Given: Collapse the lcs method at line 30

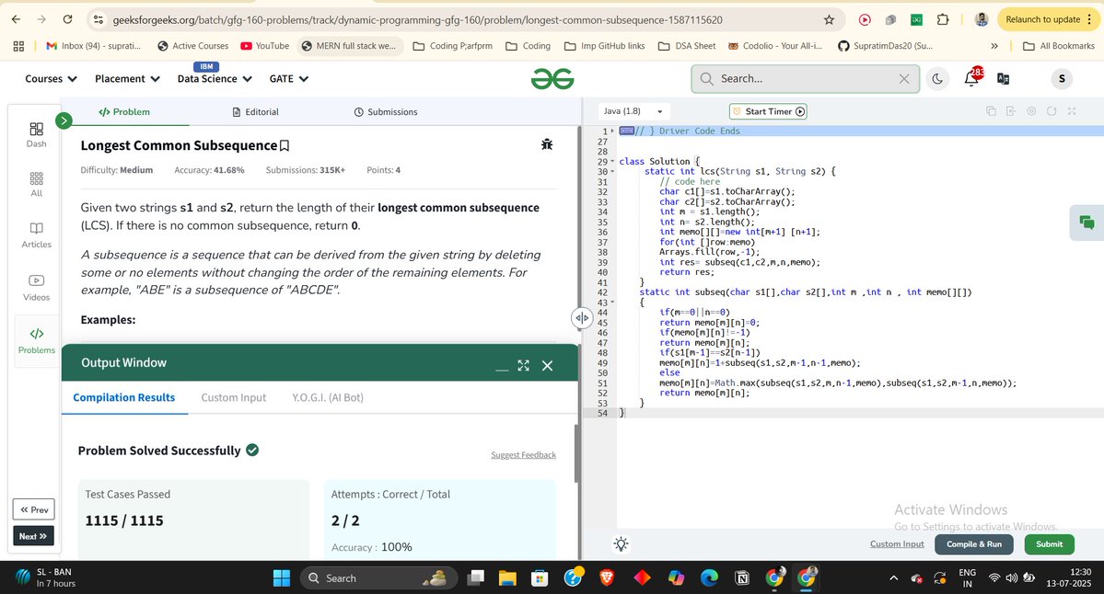Looking at the screenshot, I should click(x=612, y=172).
